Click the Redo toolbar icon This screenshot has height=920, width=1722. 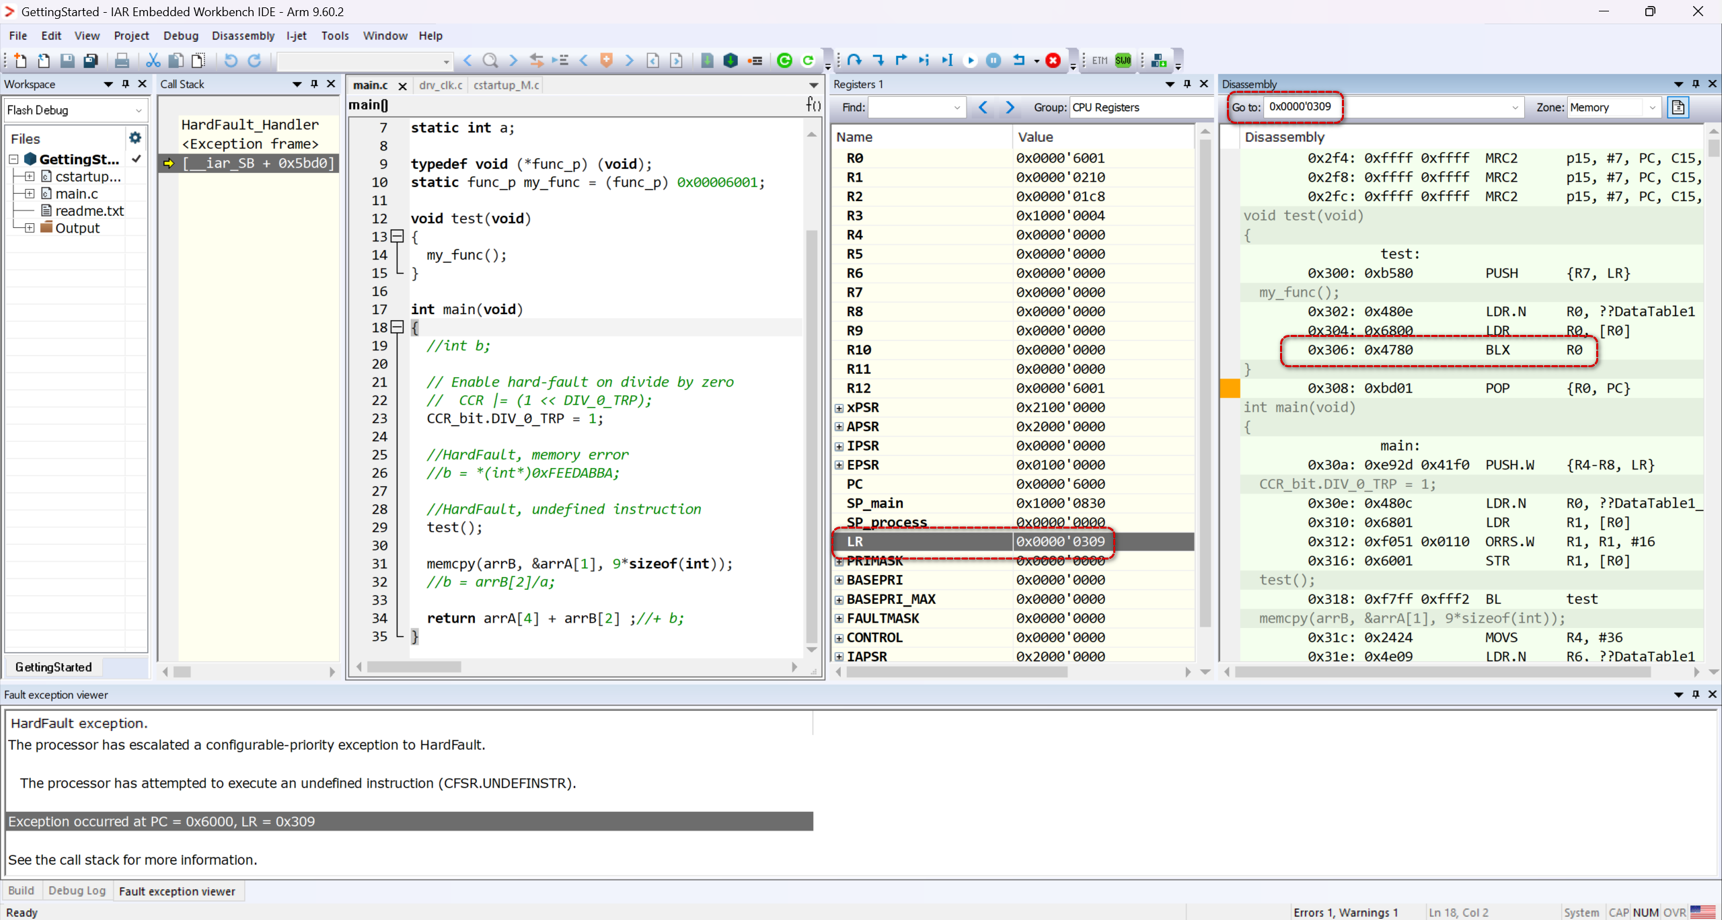(x=254, y=61)
